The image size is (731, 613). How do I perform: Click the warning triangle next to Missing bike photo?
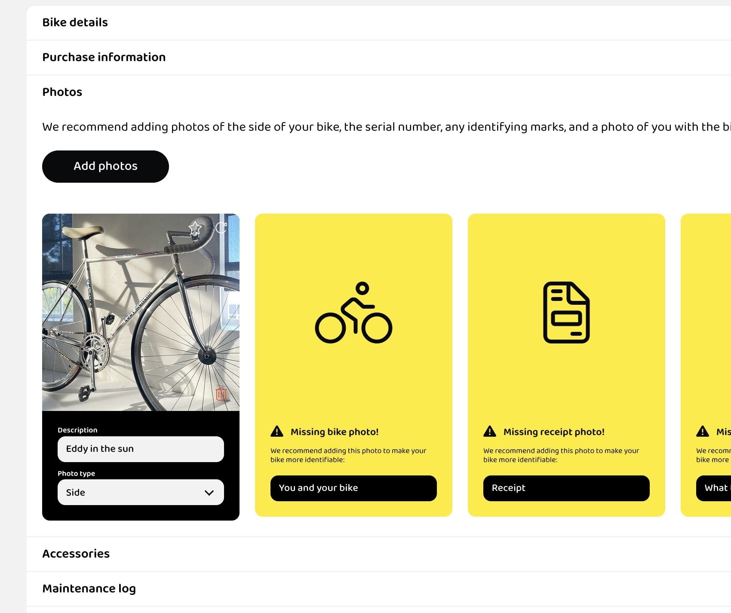[277, 431]
